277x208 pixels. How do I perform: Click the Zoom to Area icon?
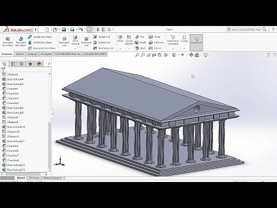pos(143,55)
